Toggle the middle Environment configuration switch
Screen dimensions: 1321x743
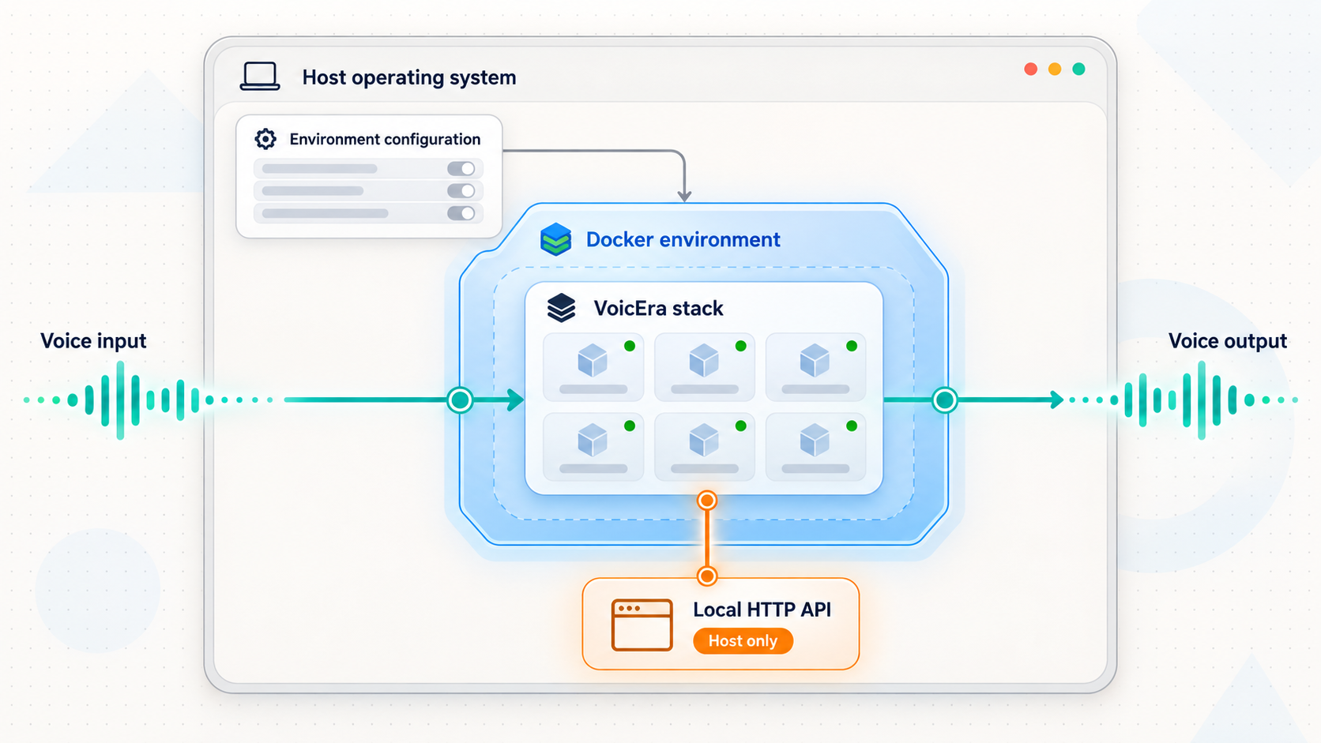[461, 190]
